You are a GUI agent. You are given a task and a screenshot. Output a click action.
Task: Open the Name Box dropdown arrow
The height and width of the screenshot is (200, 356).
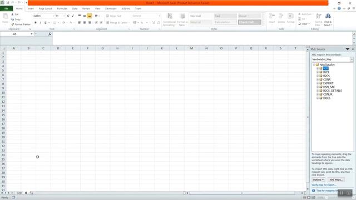pos(32,34)
